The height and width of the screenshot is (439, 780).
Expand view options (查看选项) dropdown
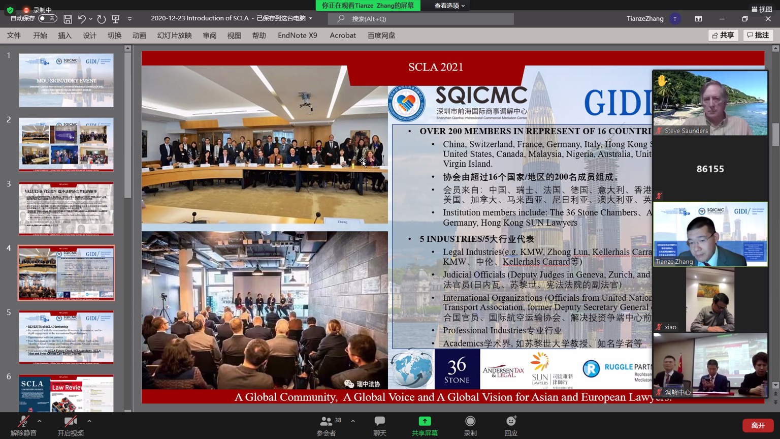click(x=449, y=6)
